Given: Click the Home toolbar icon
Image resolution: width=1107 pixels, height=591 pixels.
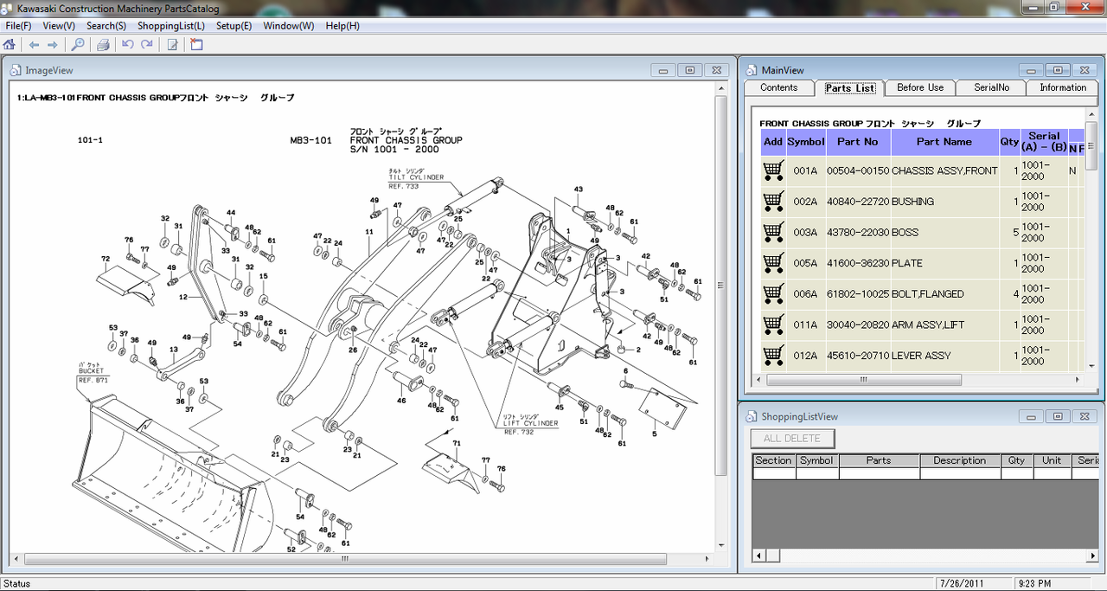Looking at the screenshot, I should 10,44.
